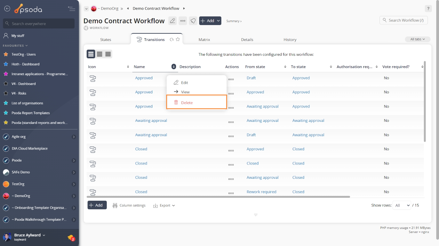Switch to the History tab

[290, 40]
